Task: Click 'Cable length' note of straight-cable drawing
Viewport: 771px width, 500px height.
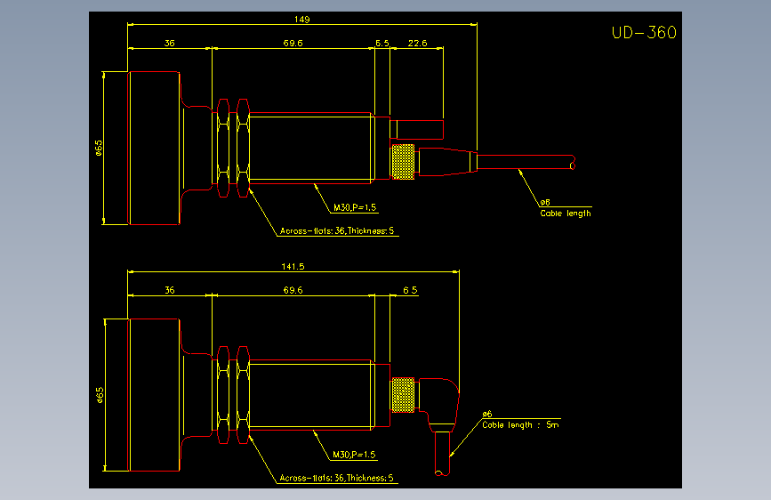Action: 566,214
